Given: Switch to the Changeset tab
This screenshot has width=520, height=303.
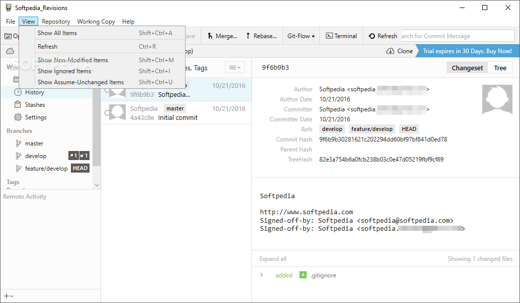Looking at the screenshot, I should [467, 68].
